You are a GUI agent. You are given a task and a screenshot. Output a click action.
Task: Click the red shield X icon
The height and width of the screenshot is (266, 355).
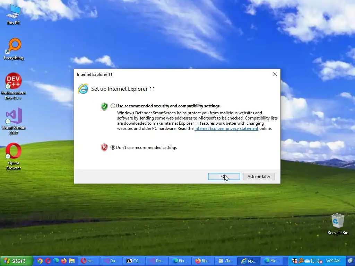coord(104,148)
